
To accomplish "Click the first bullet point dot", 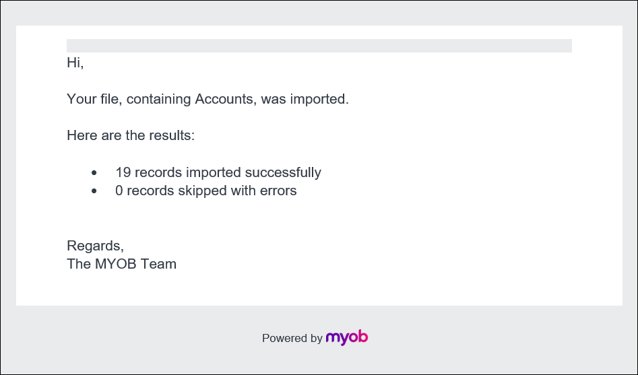I will (94, 173).
